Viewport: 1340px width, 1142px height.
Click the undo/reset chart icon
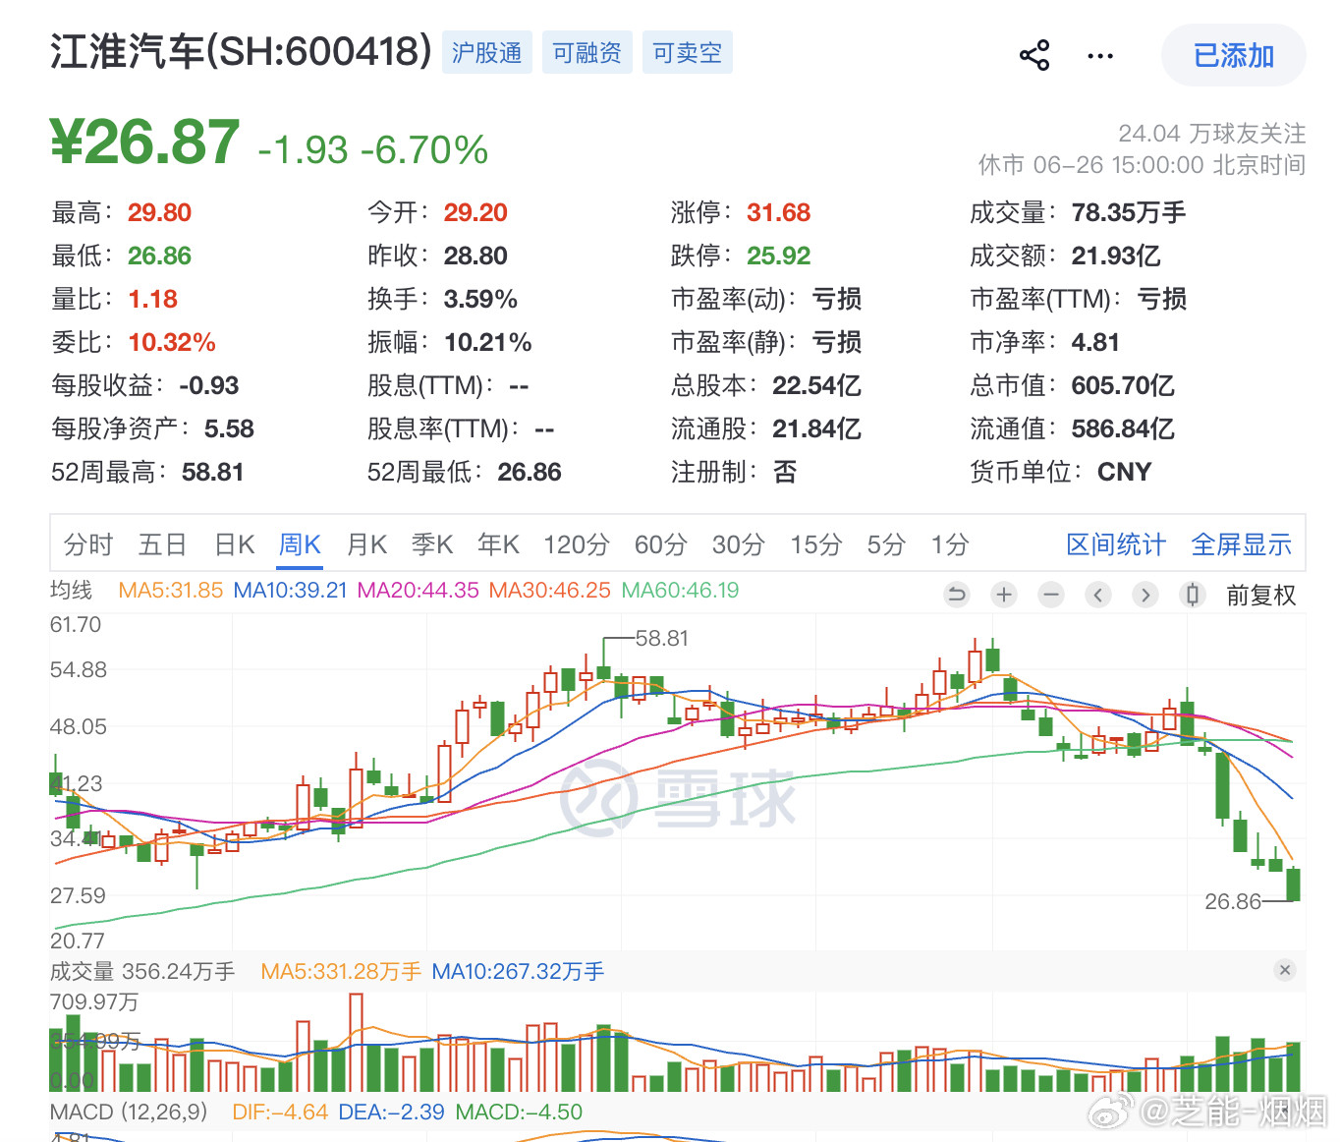click(x=956, y=595)
